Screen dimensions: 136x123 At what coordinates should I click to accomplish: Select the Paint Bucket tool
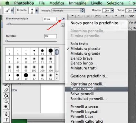(6, 95)
